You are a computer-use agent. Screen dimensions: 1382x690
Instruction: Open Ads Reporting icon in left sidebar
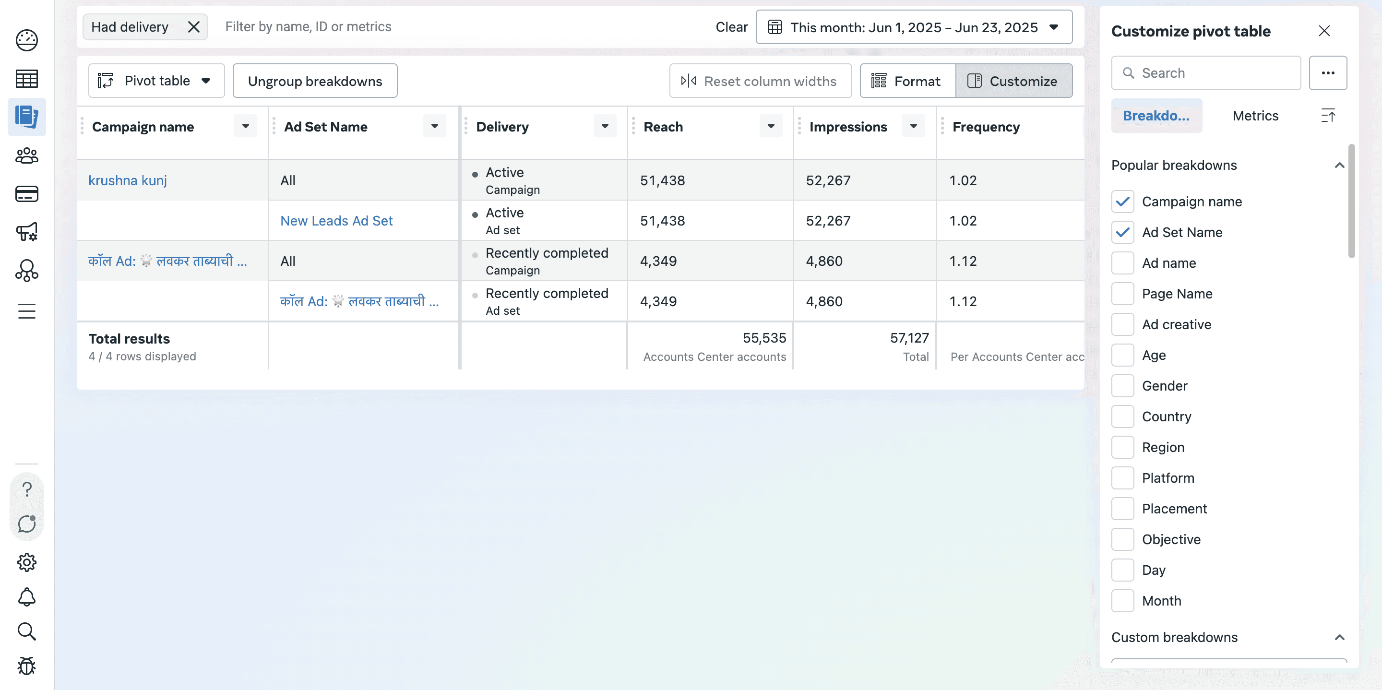[26, 117]
